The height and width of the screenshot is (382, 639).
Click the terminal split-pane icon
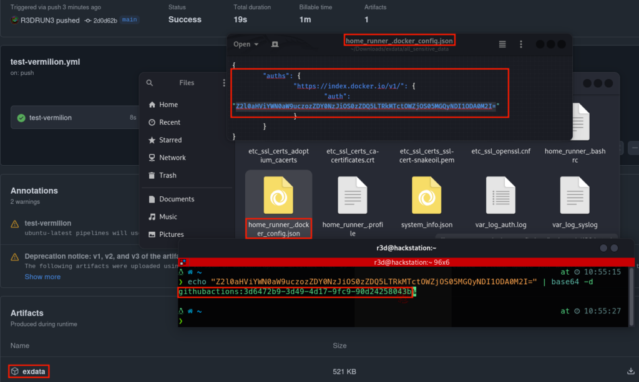(x=183, y=262)
